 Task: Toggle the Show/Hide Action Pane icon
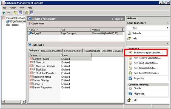[x=32, y=13]
